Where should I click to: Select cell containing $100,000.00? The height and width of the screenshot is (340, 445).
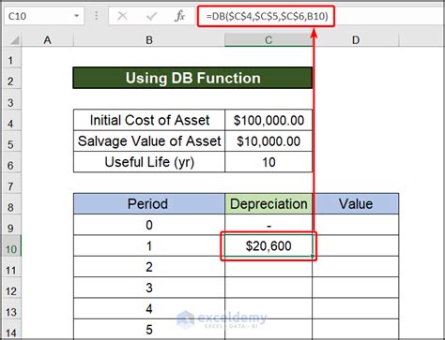[269, 120]
